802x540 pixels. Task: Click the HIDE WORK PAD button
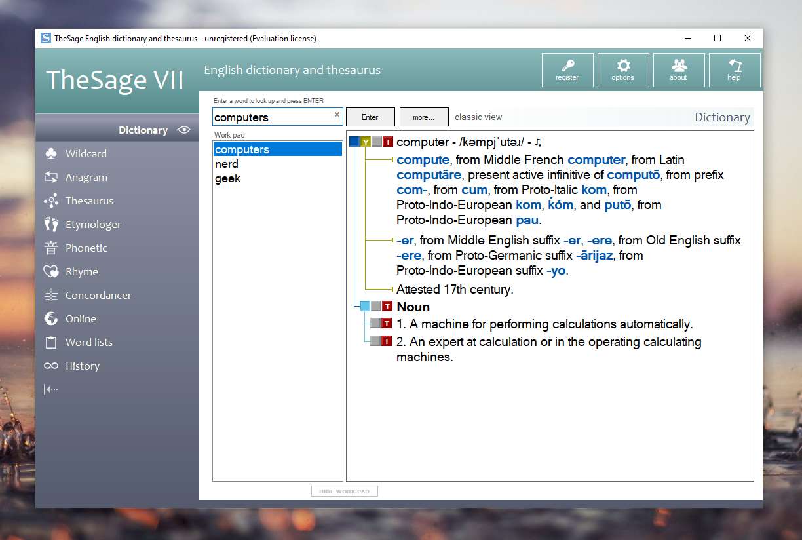tap(345, 492)
